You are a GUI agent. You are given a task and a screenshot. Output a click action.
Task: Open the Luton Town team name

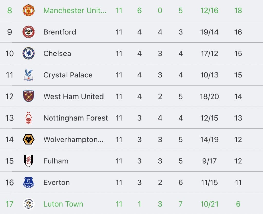point(63,204)
